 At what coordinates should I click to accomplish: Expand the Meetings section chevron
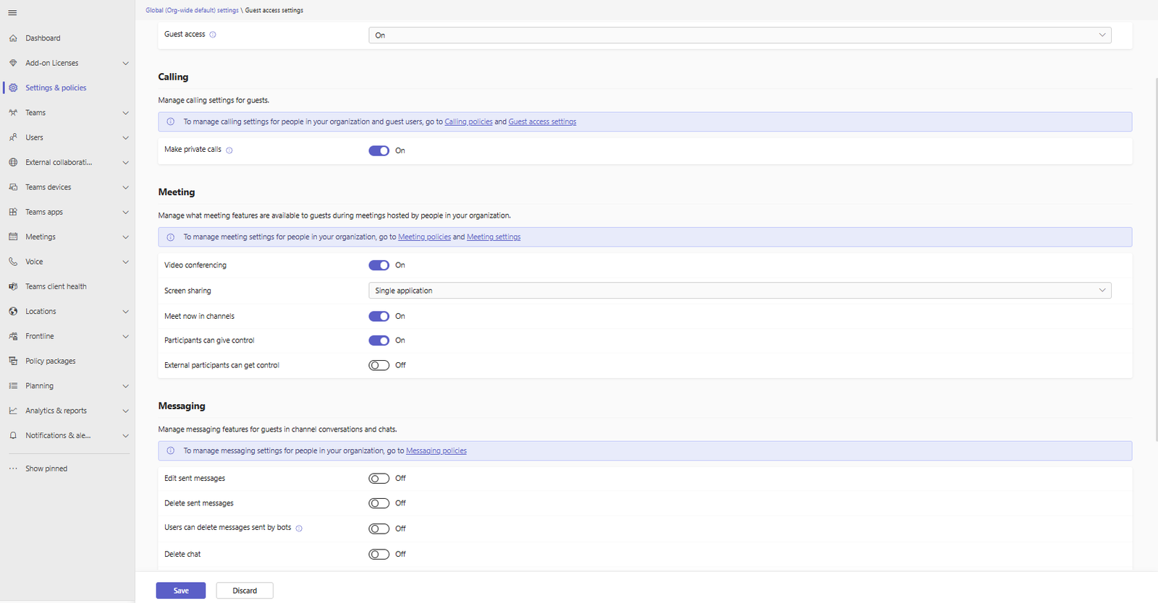(126, 237)
